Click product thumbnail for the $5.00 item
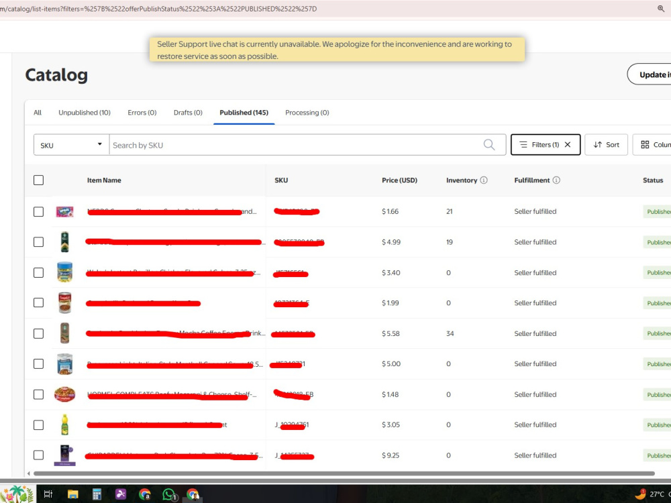The width and height of the screenshot is (671, 503). coord(64,364)
